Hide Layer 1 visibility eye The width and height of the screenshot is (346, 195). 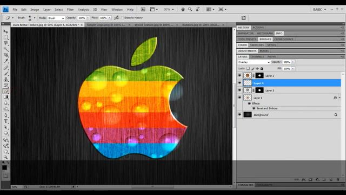(239, 97)
